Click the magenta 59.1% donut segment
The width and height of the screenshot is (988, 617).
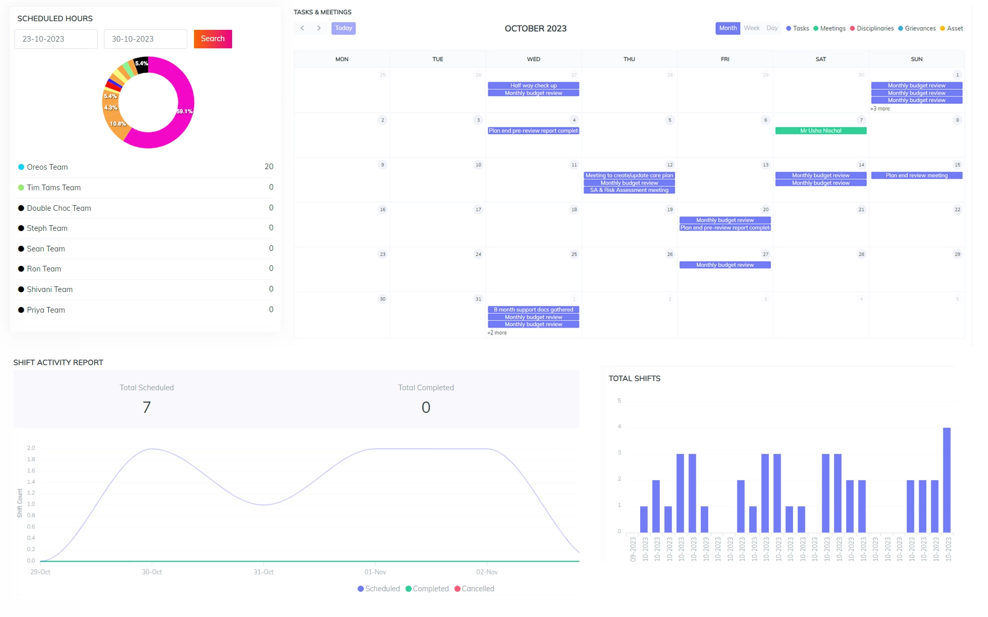184,111
